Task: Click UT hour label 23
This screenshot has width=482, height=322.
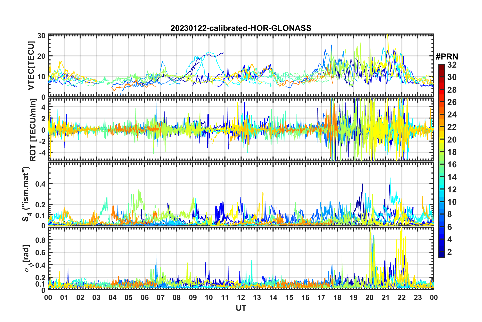Action: tap(418, 297)
